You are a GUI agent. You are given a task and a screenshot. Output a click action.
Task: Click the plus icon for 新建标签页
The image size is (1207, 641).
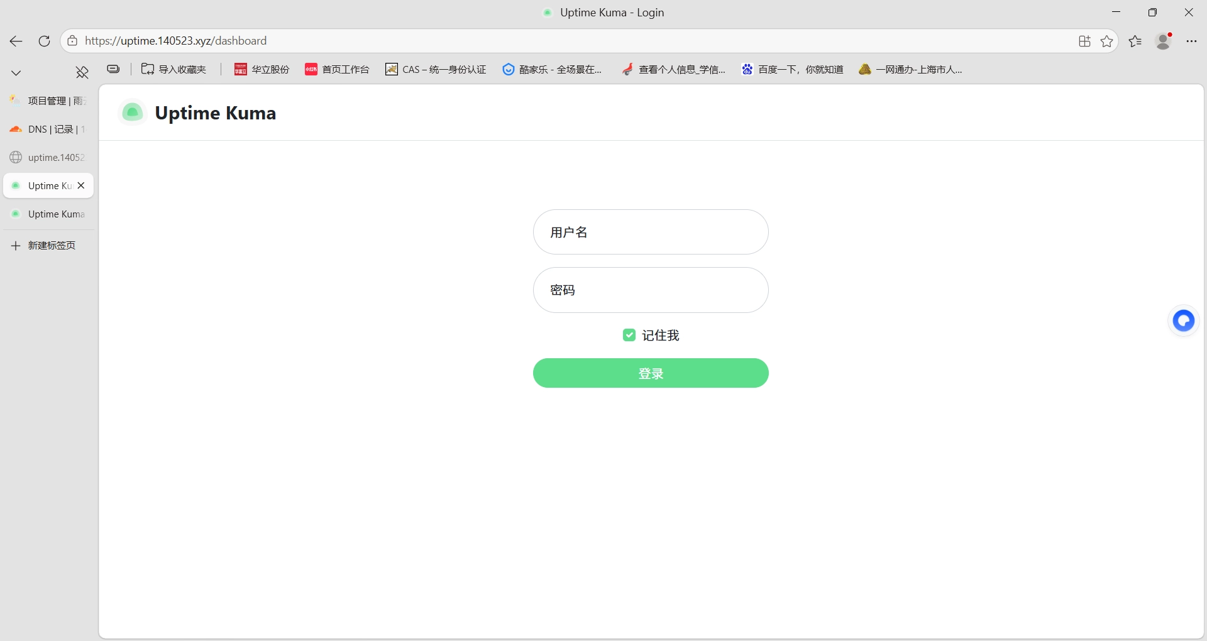click(16, 245)
